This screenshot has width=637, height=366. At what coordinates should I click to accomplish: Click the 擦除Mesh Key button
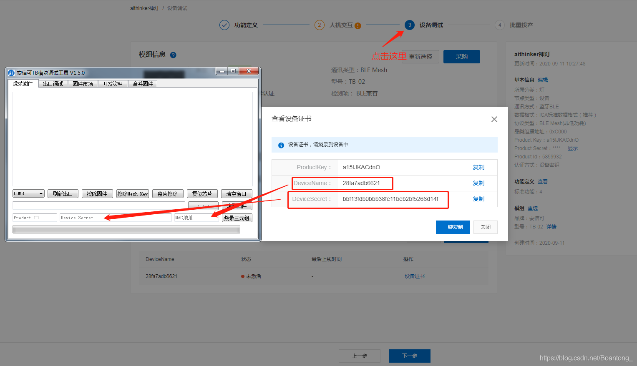click(133, 194)
